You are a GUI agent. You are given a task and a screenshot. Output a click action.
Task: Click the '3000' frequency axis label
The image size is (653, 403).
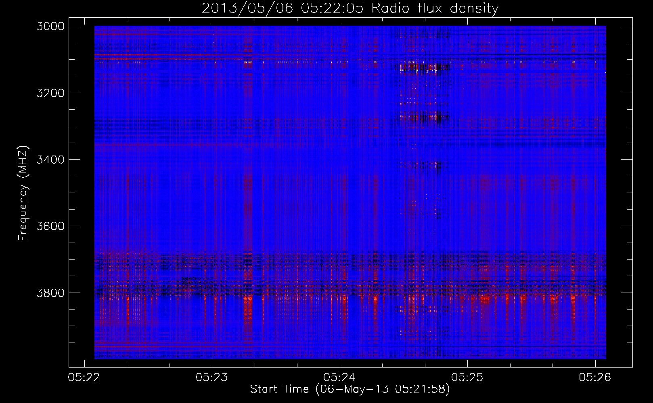[x=50, y=26]
